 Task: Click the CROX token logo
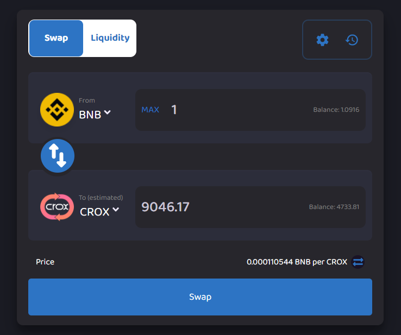(x=57, y=207)
